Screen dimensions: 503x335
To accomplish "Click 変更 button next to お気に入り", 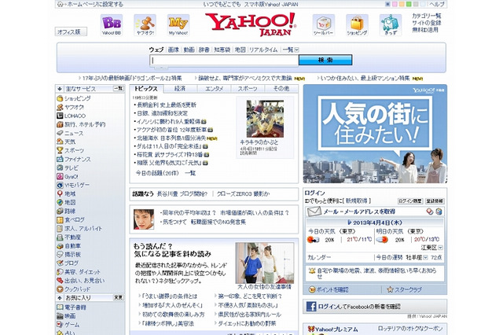I will [x=119, y=297].
